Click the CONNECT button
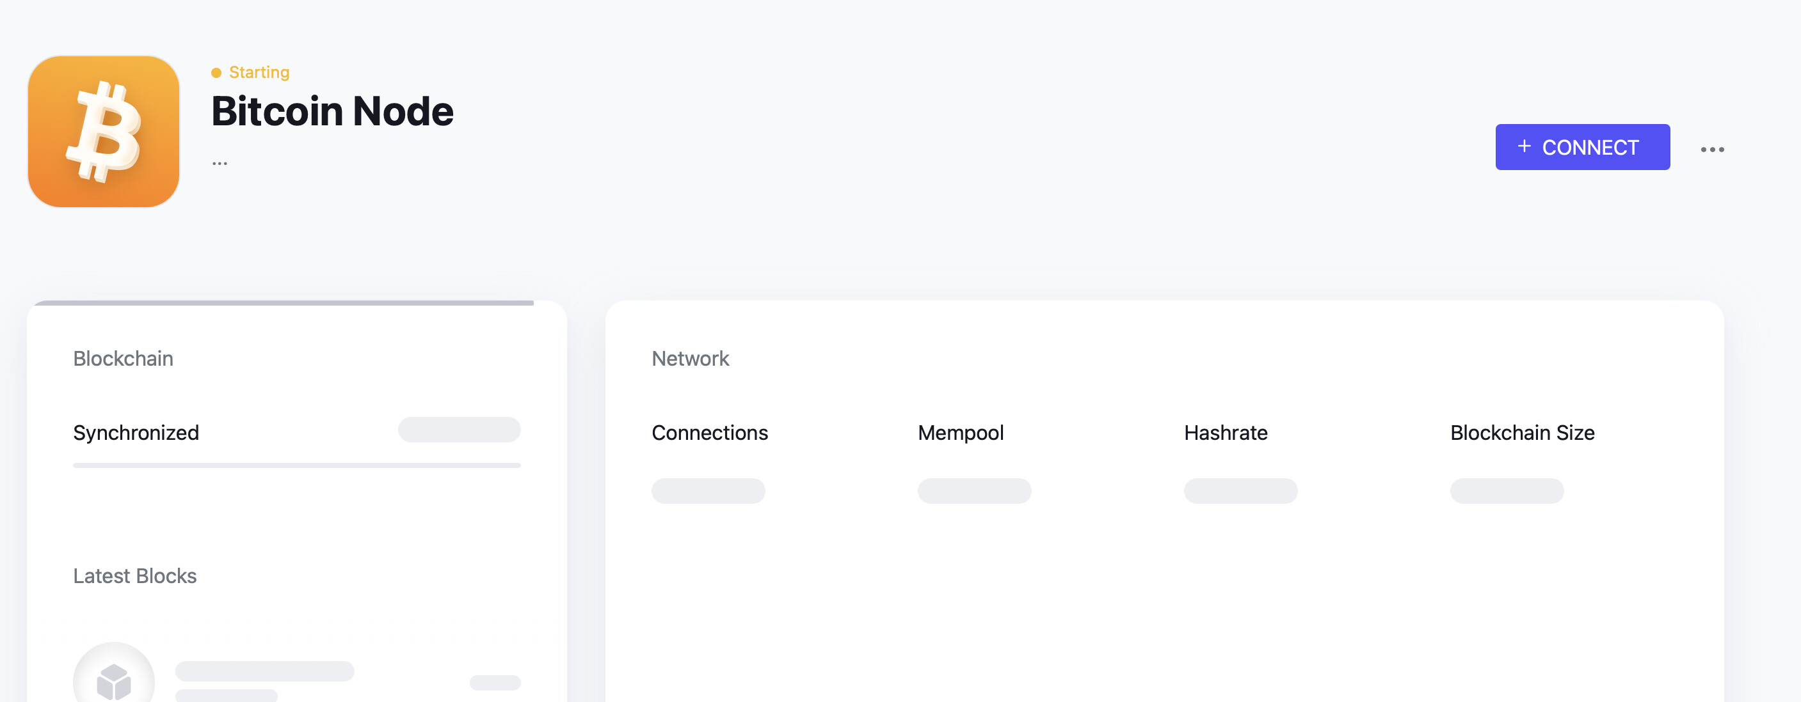Viewport: 1801px width, 702px height. click(1582, 146)
